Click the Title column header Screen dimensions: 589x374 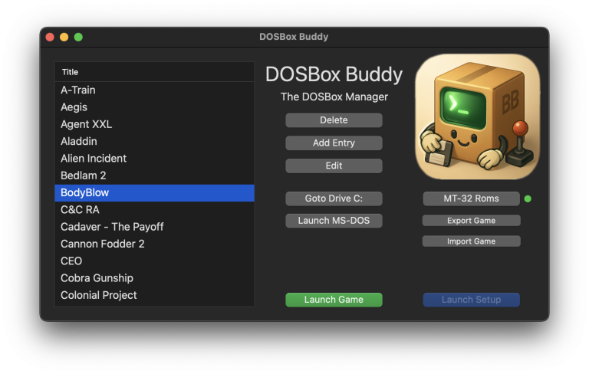[x=154, y=72]
